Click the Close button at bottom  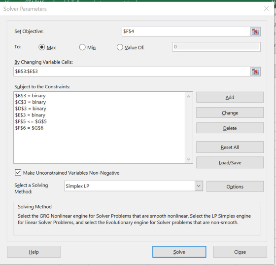tap(240, 252)
